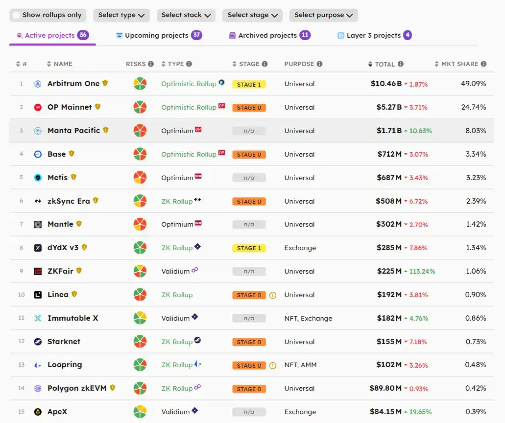The image size is (505, 423).
Task: Switch to the Upcoming projects tab
Action: 156,35
